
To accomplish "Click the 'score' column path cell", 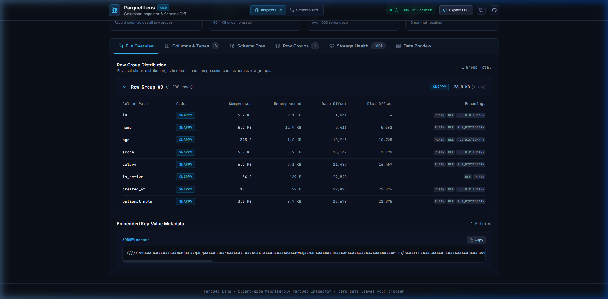I will pyautogui.click(x=128, y=152).
